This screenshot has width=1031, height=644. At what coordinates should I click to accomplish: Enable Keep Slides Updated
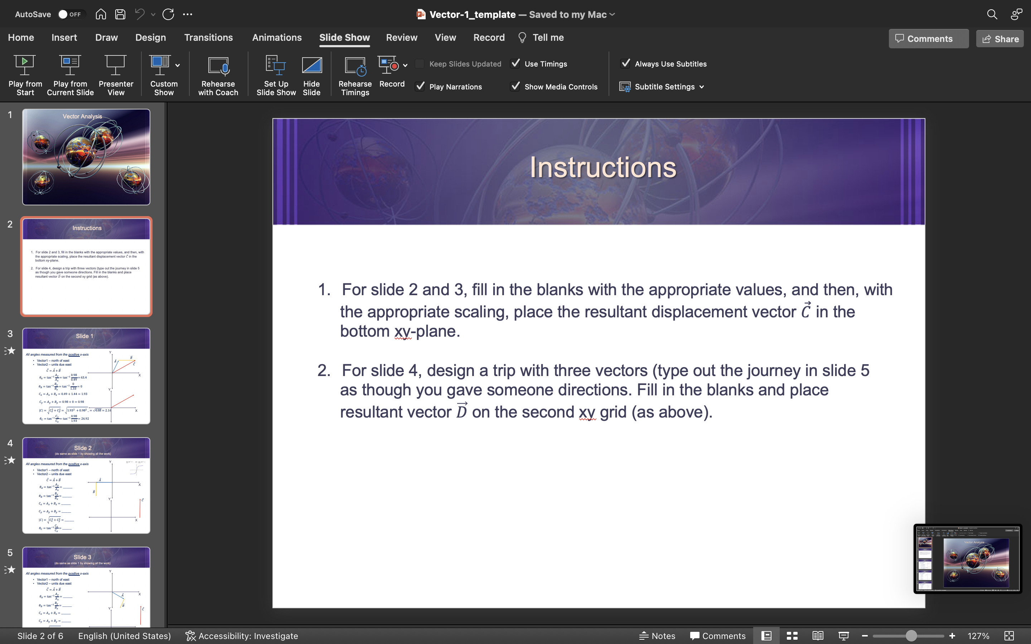click(x=420, y=63)
